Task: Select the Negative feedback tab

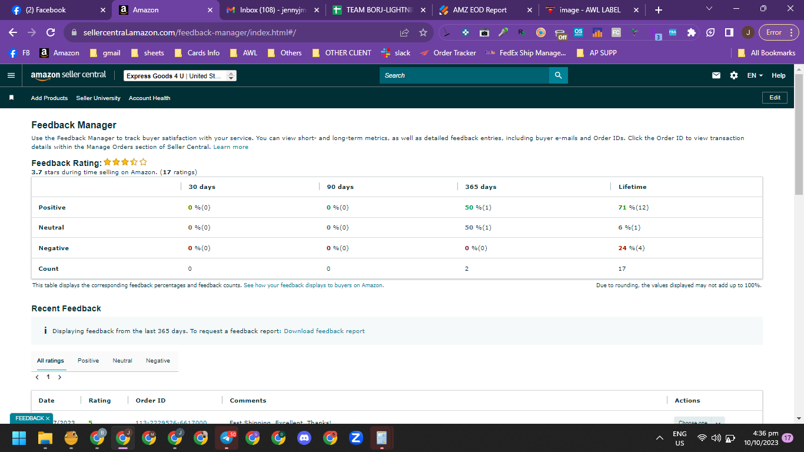Action: pos(158,361)
